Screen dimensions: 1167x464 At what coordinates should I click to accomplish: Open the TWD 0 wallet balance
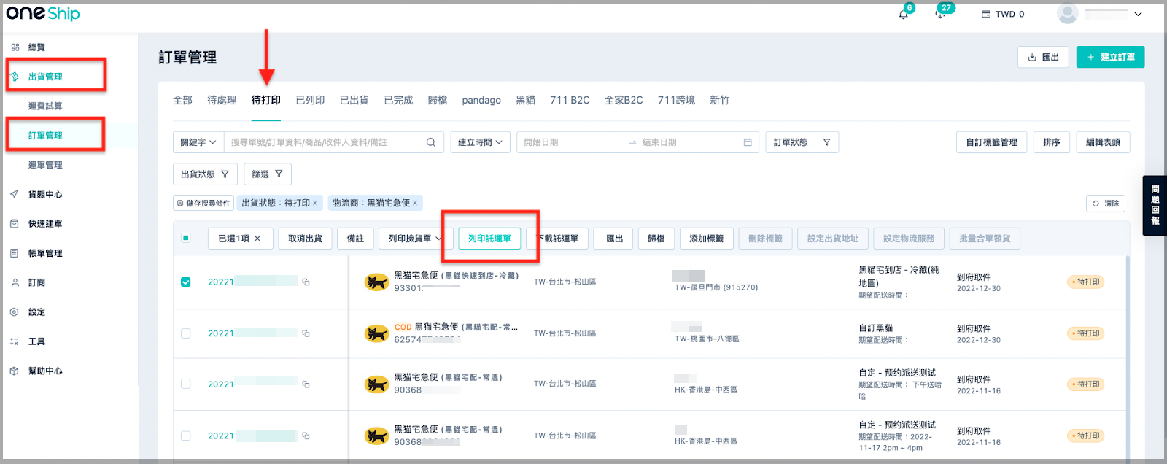[x=1003, y=14]
